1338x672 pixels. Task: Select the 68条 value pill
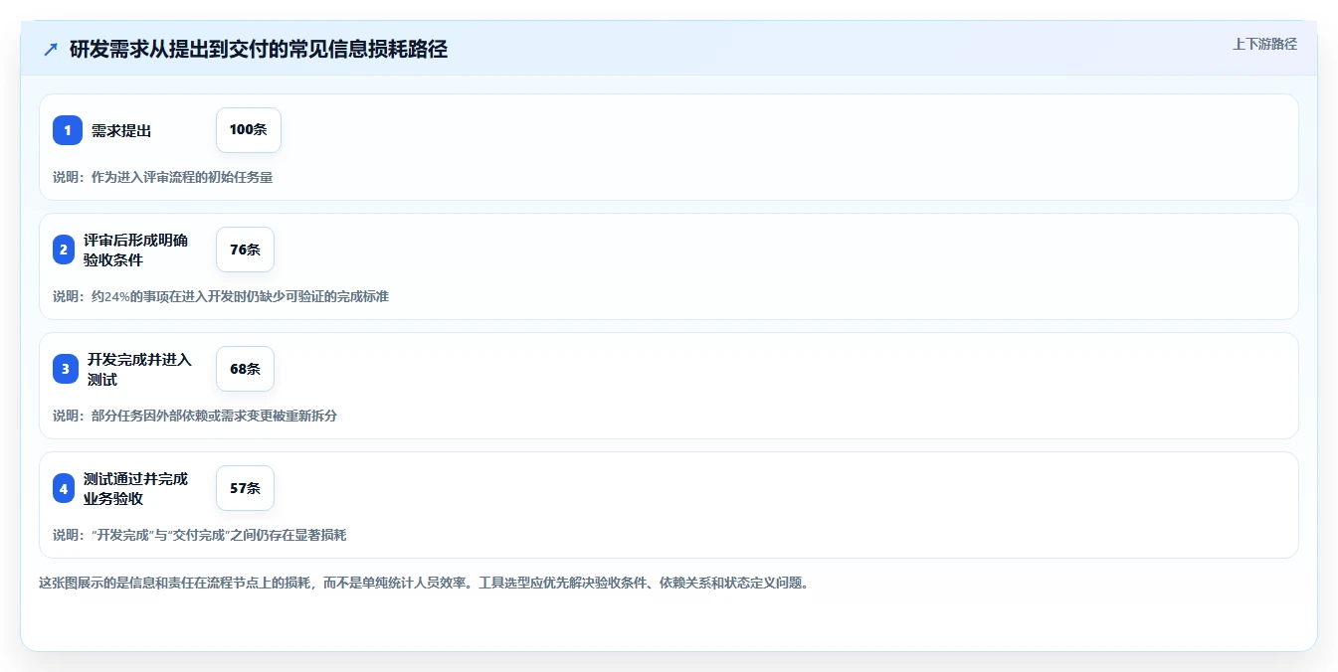point(245,369)
